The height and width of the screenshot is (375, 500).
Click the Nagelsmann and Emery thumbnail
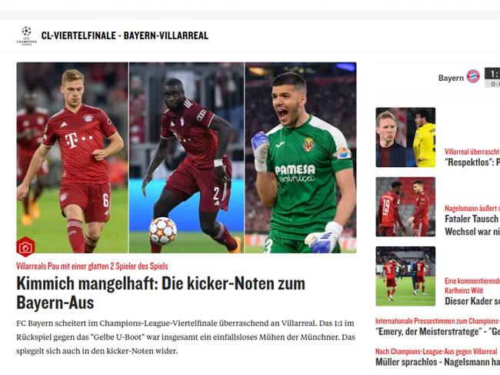coord(405,137)
